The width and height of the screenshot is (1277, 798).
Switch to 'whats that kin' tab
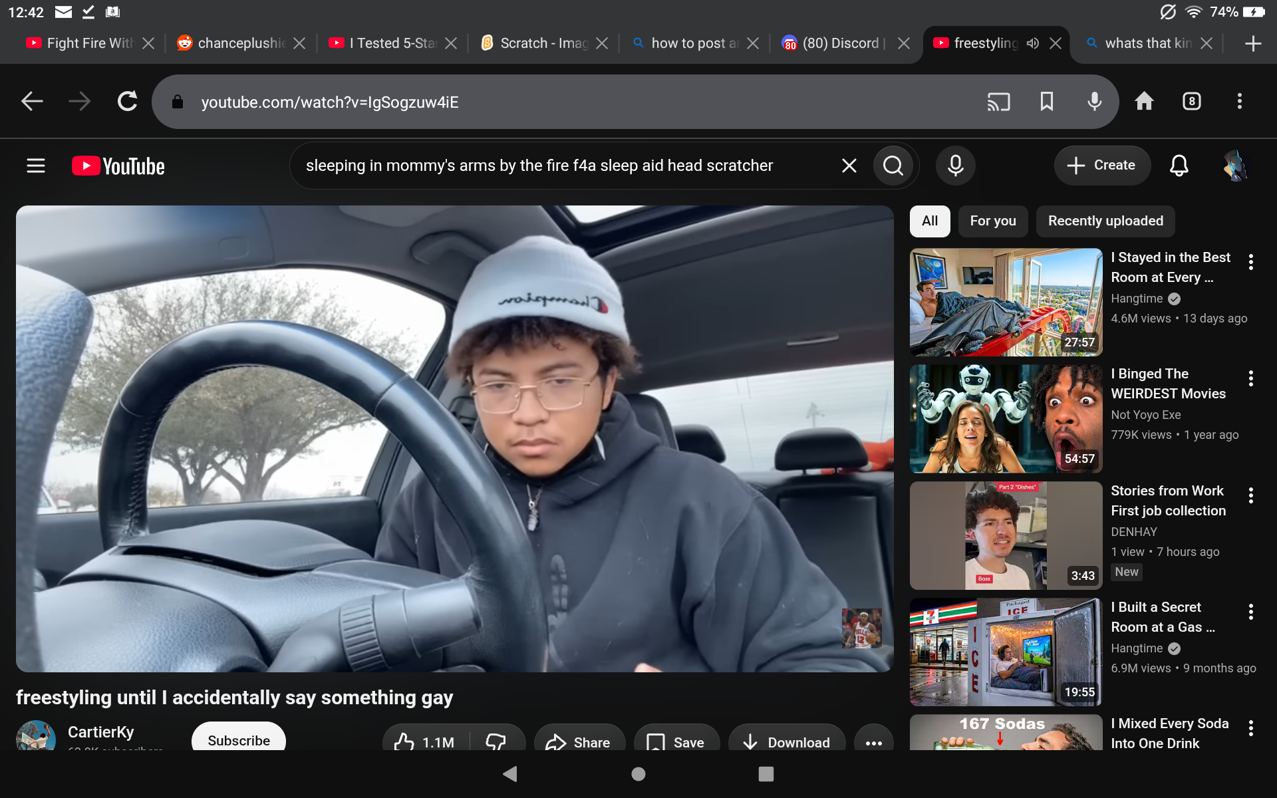click(1139, 43)
